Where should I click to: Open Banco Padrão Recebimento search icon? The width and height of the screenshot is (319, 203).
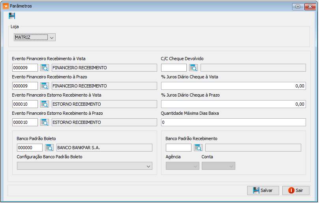coord(198,148)
